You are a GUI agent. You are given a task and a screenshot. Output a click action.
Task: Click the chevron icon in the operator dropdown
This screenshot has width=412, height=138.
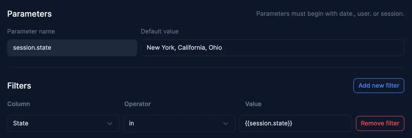pos(225,124)
